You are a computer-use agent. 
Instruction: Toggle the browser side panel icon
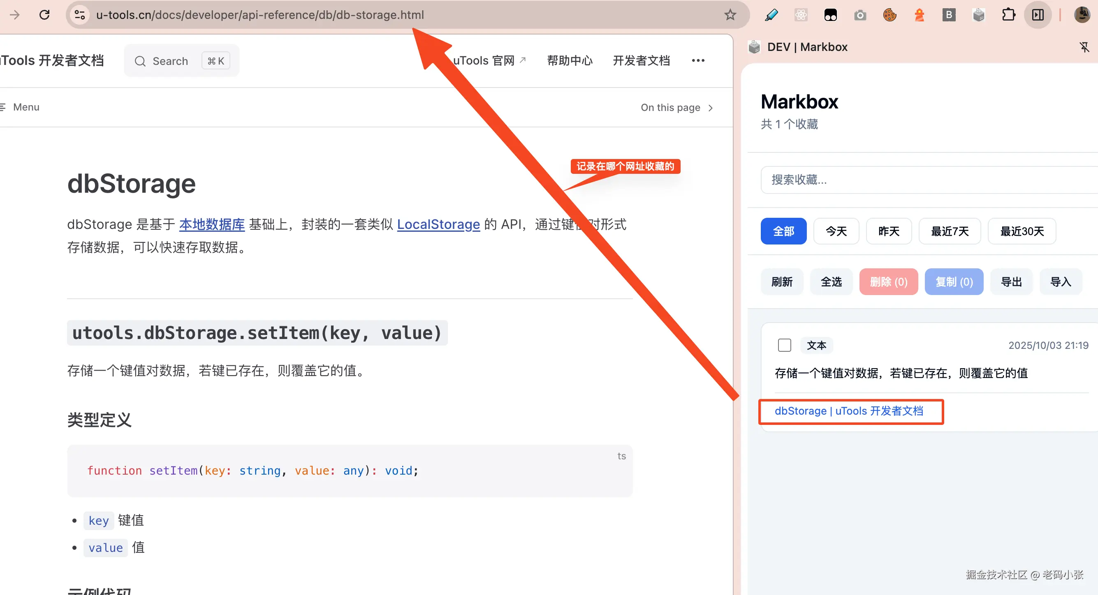1038,15
